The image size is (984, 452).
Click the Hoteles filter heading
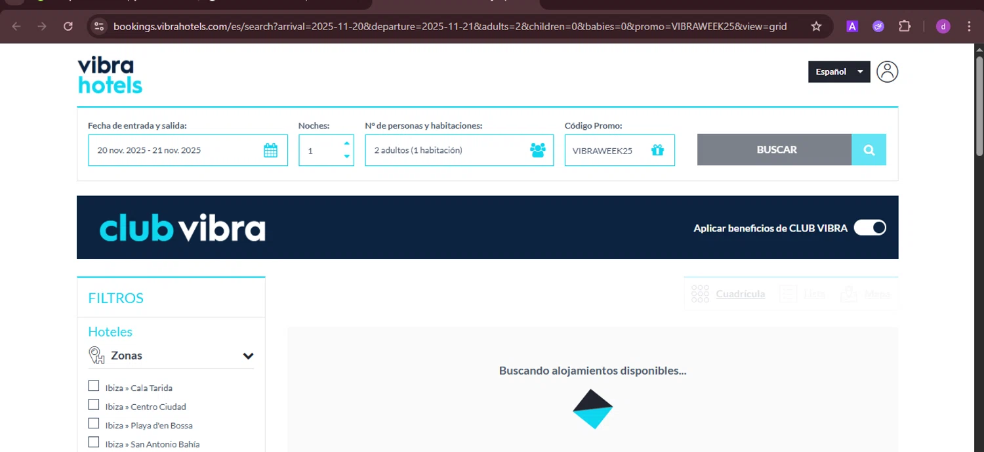(x=110, y=332)
